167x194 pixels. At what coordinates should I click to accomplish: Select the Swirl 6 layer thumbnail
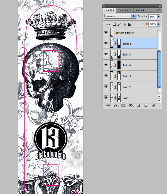point(112,43)
